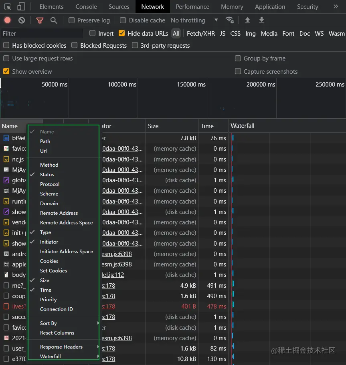The width and height of the screenshot is (346, 365).
Task: Uncheck Hide data URLs checkbox
Action: coord(122,34)
